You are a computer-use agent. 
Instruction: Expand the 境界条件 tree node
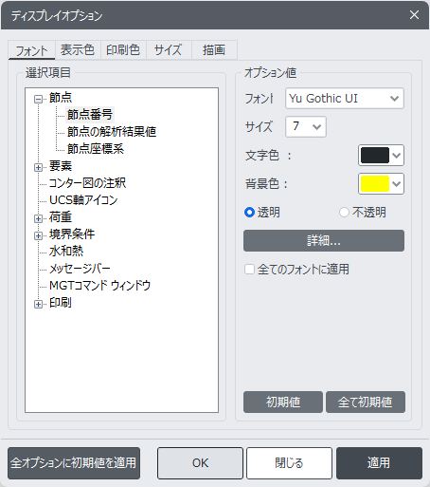tap(38, 235)
